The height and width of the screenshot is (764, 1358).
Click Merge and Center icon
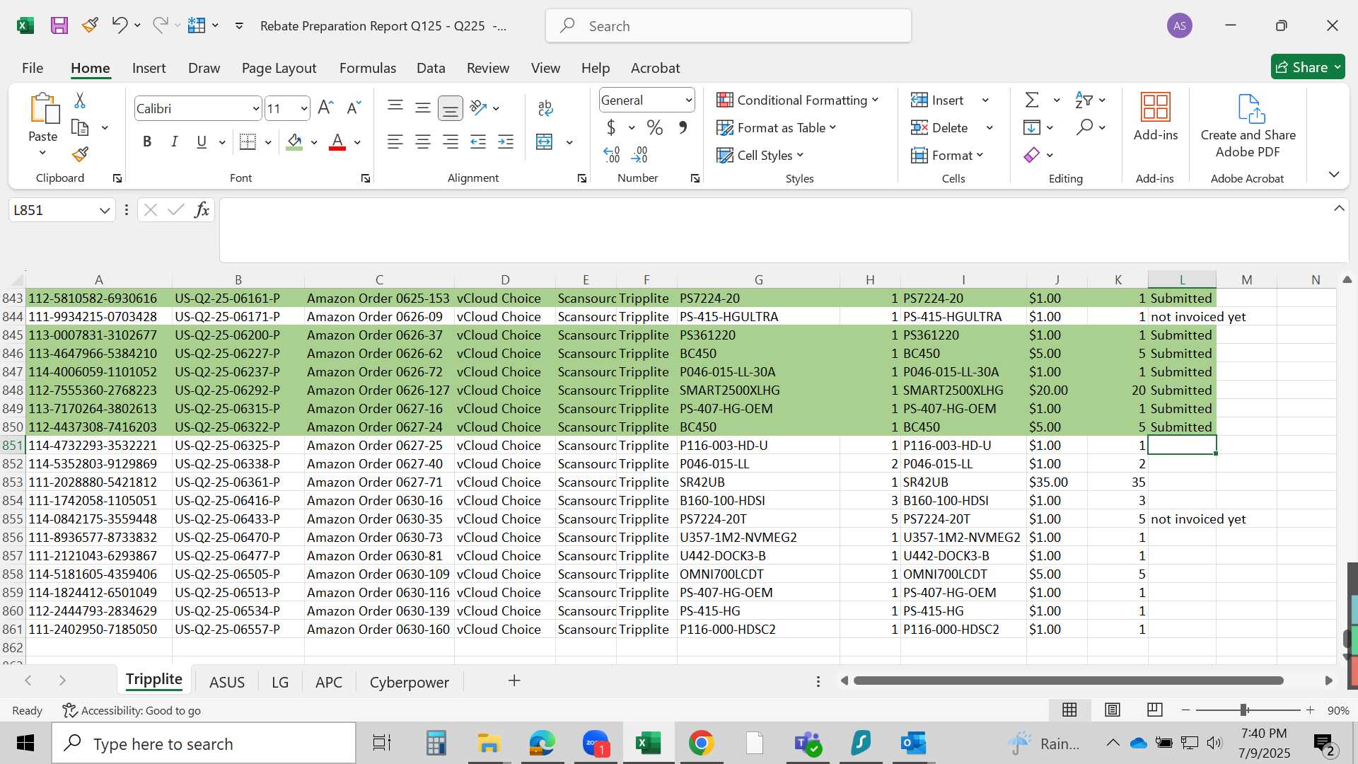[x=544, y=142]
